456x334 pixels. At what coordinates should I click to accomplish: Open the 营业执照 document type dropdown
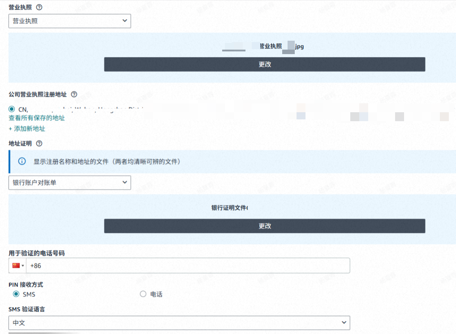coord(70,21)
